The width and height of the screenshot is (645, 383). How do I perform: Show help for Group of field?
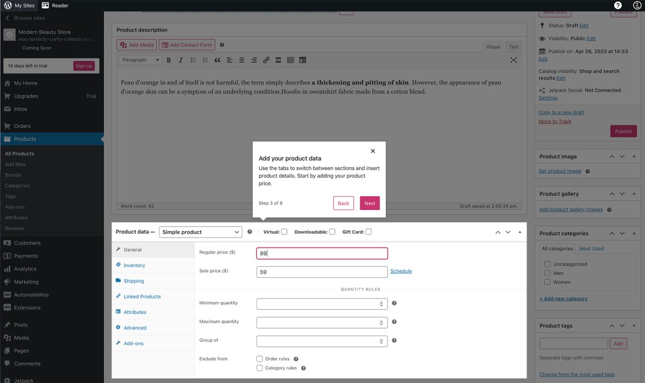394,341
